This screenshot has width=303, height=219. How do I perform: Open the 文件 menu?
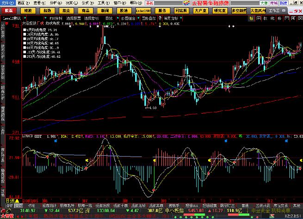click(x=5, y=3)
